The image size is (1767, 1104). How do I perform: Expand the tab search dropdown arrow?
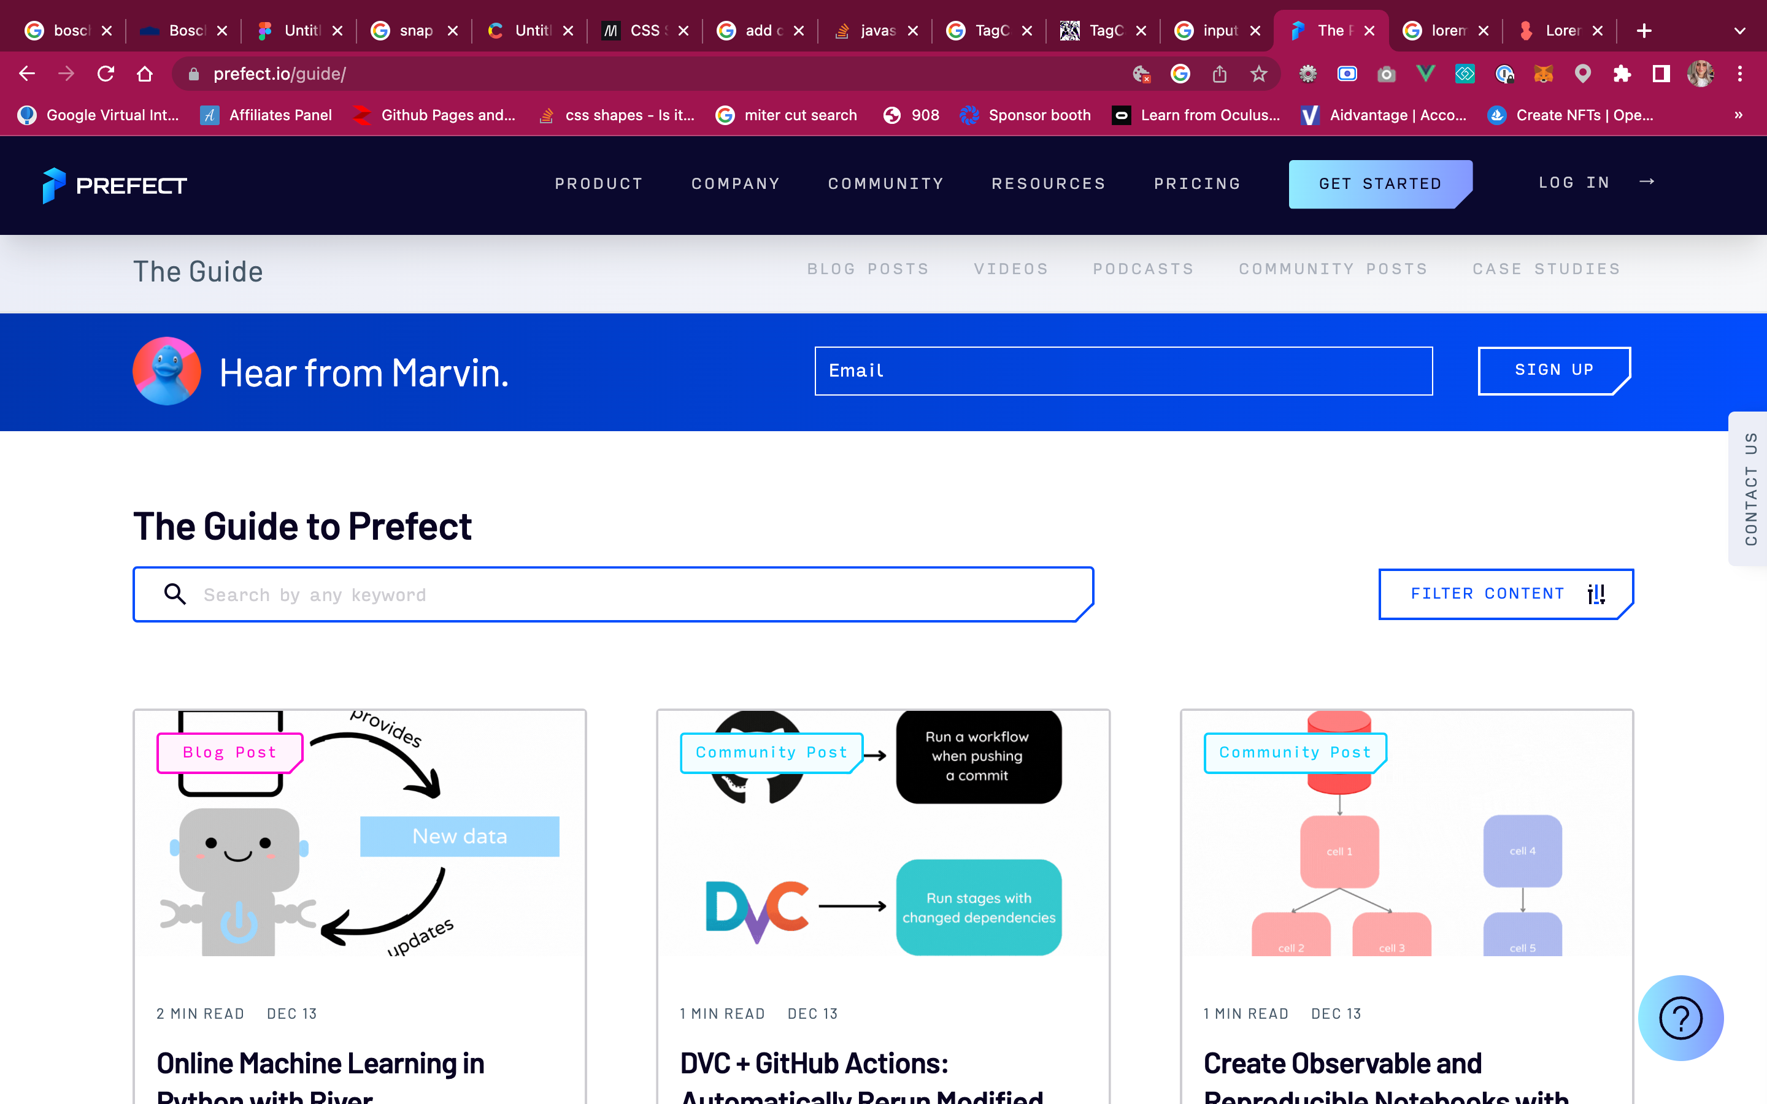click(1739, 31)
